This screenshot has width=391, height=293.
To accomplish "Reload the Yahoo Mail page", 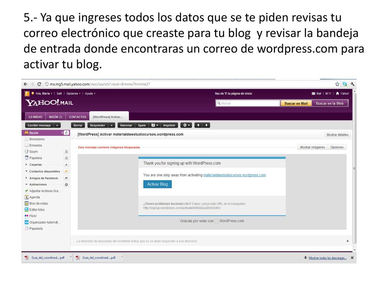I will [39, 84].
